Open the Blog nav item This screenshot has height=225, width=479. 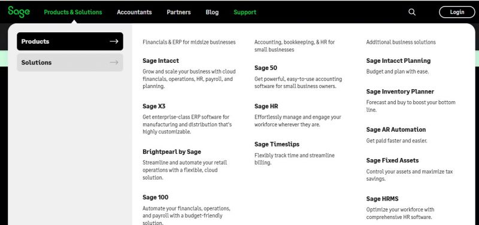pyautogui.click(x=212, y=12)
